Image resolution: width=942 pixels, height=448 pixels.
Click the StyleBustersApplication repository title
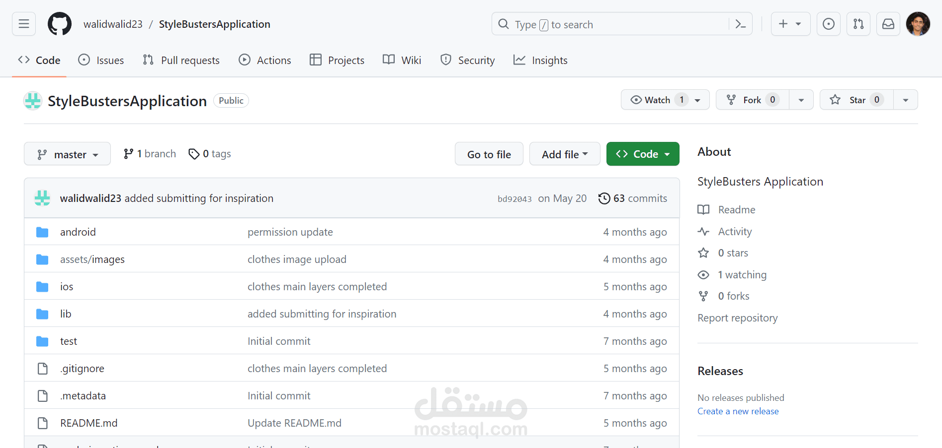click(127, 101)
